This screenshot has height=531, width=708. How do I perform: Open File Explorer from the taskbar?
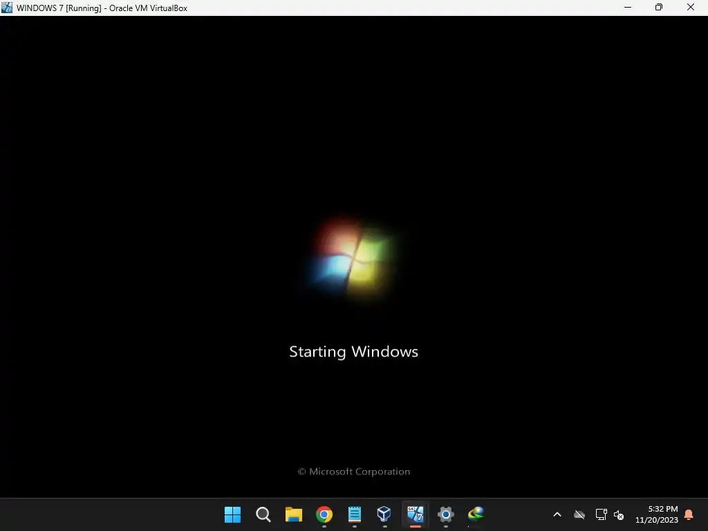[x=293, y=514]
